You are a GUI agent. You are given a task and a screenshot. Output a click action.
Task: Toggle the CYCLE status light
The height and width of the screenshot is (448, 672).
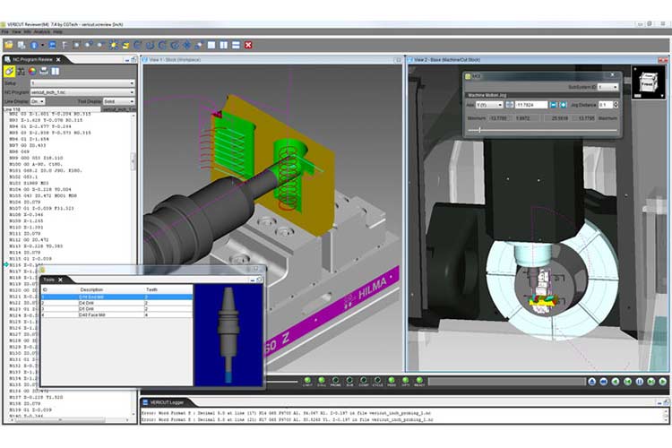coord(377,380)
